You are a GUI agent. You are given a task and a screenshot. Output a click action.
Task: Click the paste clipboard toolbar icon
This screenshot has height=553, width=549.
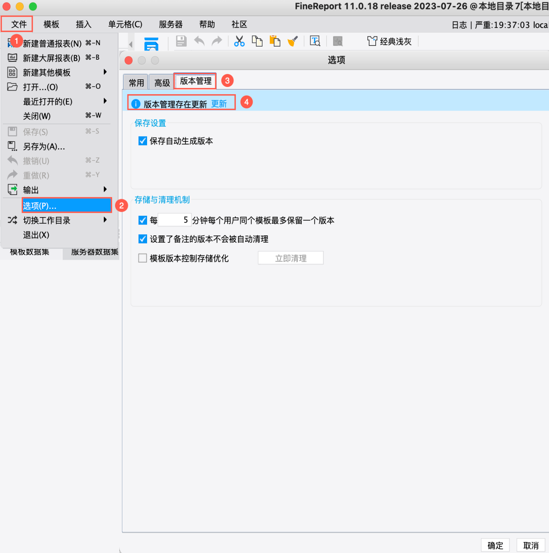[x=275, y=41]
